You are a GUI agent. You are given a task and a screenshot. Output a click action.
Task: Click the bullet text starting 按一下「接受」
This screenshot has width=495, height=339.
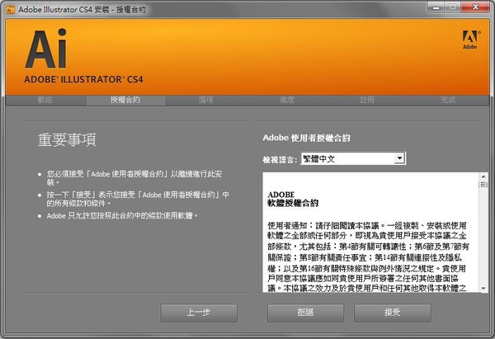138,199
